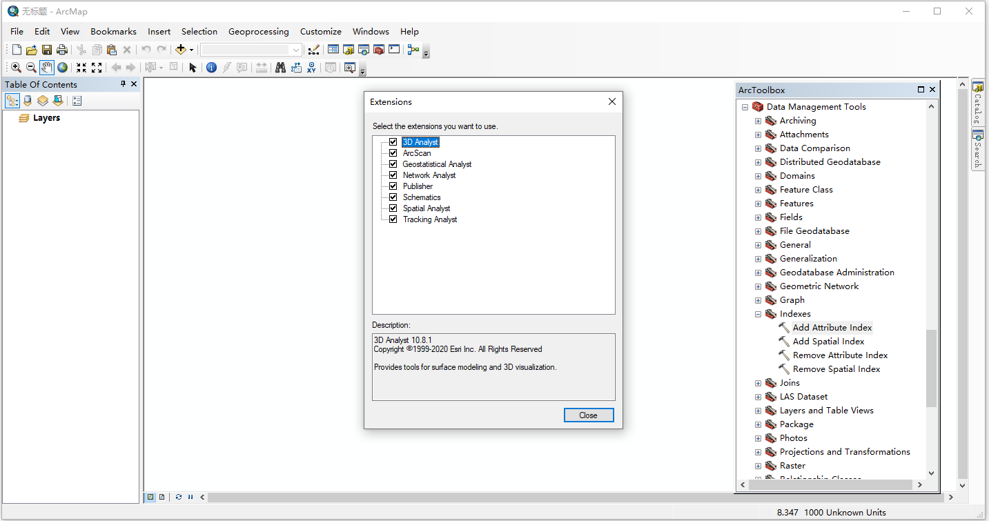Screen dimensions: 989x521
Task: Toggle the Geostatistical Analyst checkbox
Action: [393, 164]
